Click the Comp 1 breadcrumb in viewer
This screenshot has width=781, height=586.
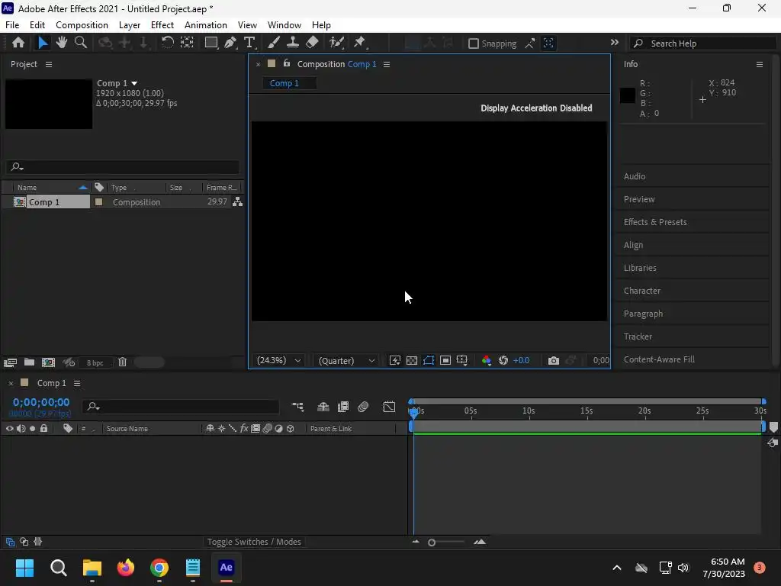284,83
